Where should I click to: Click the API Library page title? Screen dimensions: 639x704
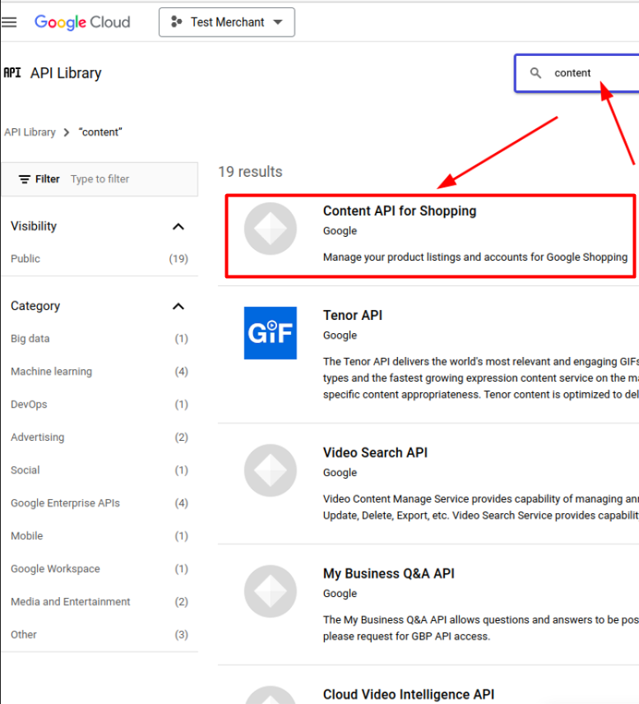tap(66, 72)
